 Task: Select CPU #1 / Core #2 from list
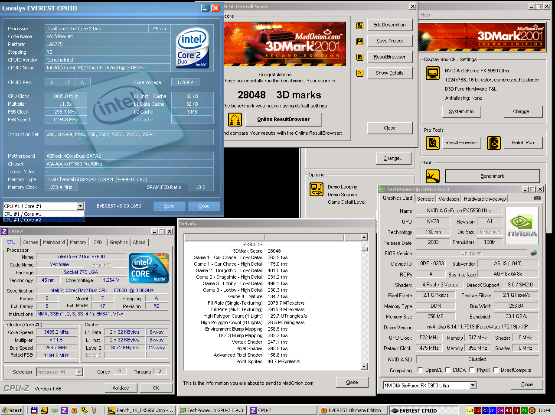(43, 220)
